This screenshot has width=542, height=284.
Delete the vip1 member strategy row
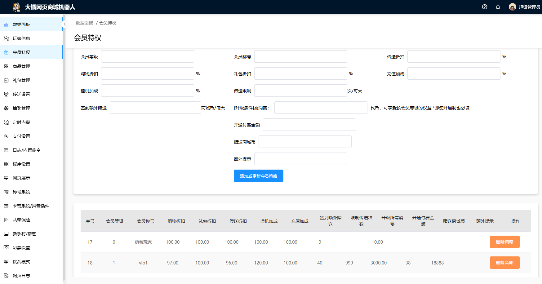pyautogui.click(x=504, y=263)
